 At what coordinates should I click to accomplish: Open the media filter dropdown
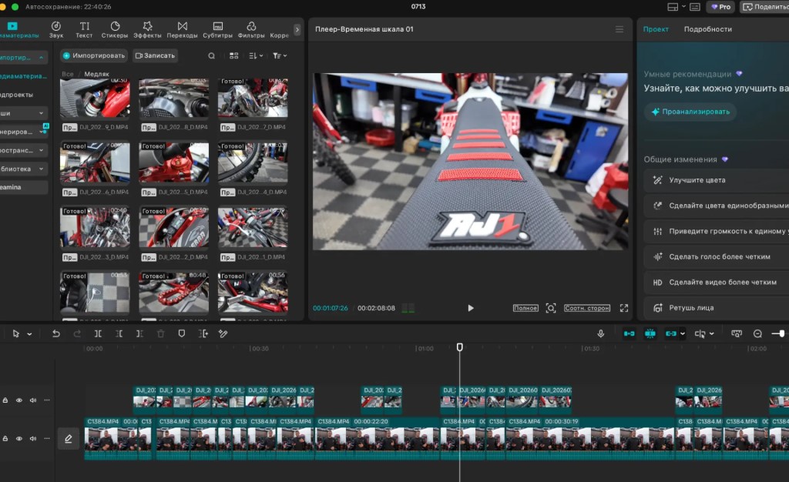coord(279,55)
